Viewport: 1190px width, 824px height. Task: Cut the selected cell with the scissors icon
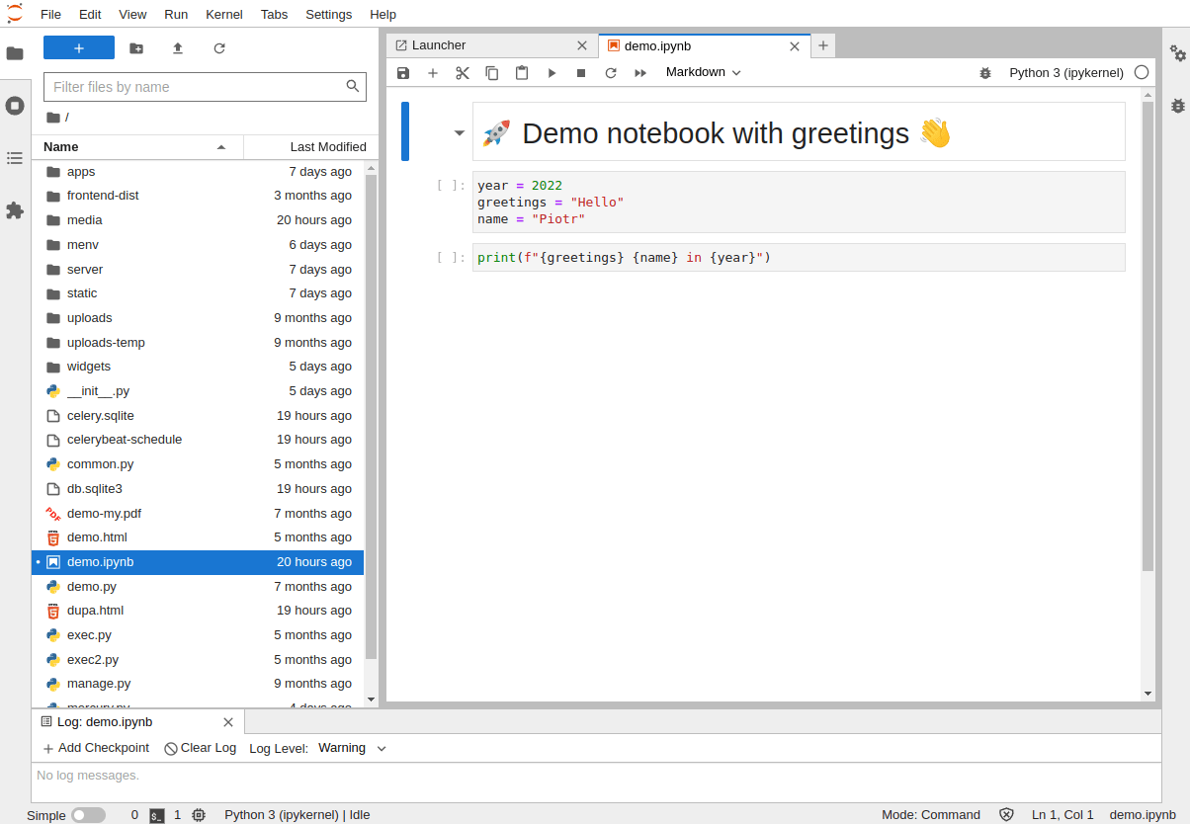(463, 72)
